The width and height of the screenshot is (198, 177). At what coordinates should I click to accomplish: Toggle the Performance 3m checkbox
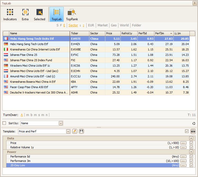click(191, 161)
